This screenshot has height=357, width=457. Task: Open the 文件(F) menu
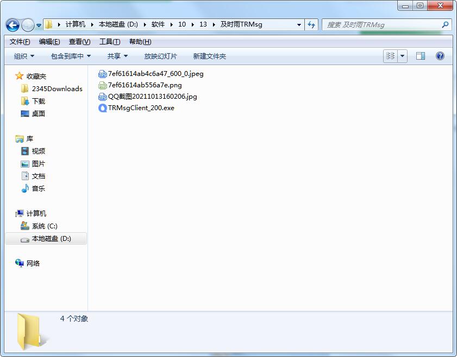click(20, 42)
